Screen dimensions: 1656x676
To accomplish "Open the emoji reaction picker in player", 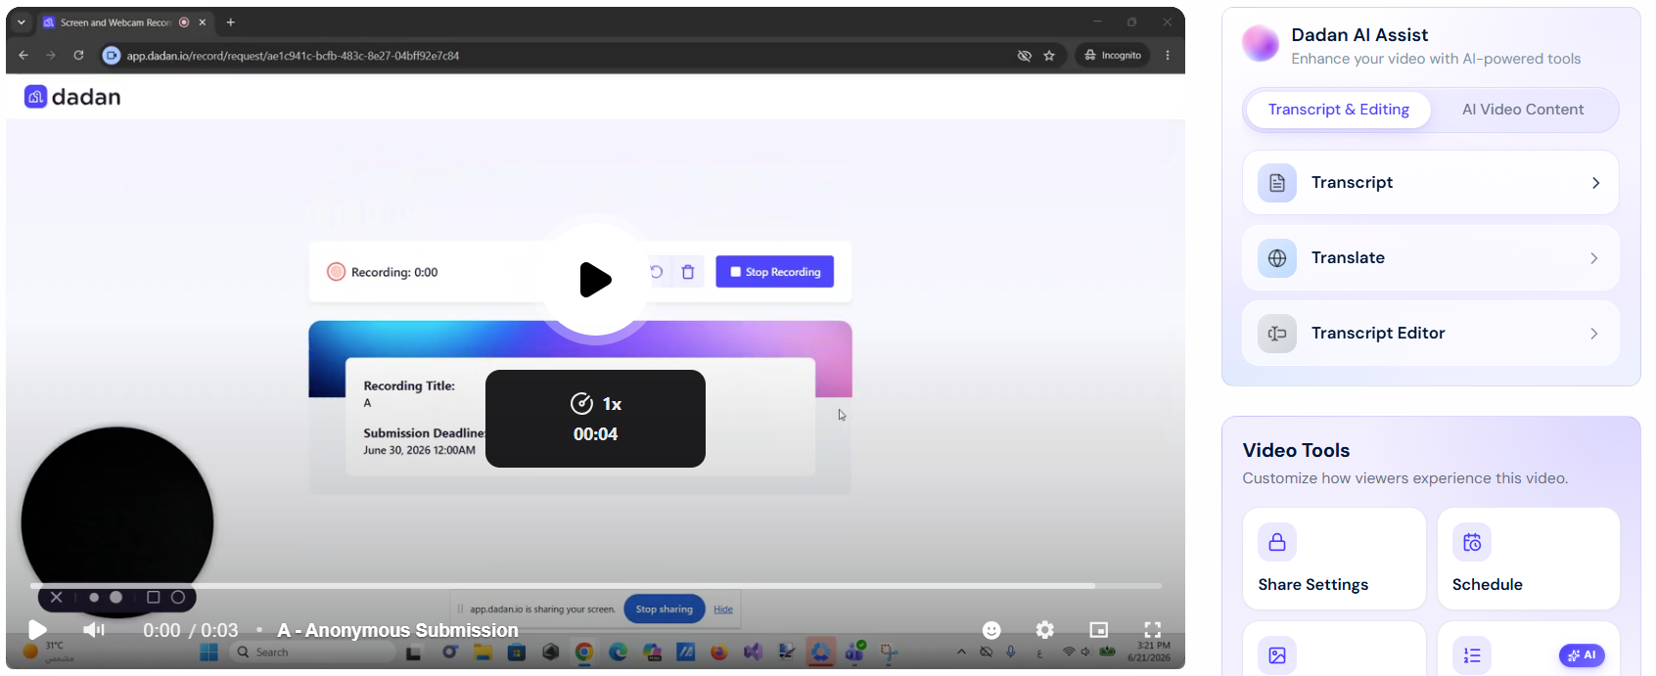I will pyautogui.click(x=991, y=630).
